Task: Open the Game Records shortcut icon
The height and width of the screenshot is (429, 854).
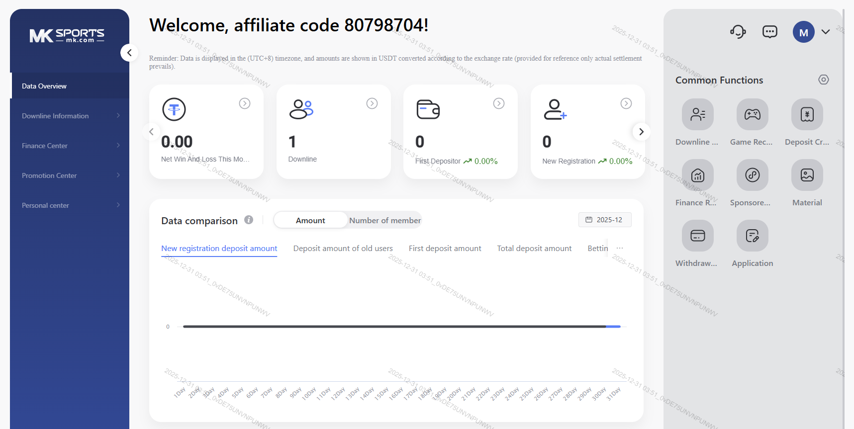Action: click(752, 114)
